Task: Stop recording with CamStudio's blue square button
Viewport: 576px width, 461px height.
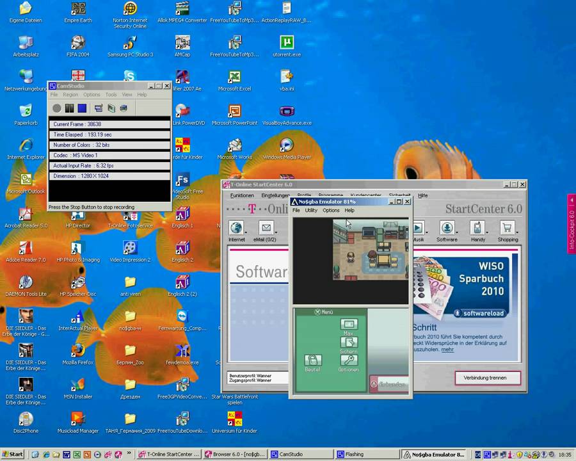Action: click(83, 108)
